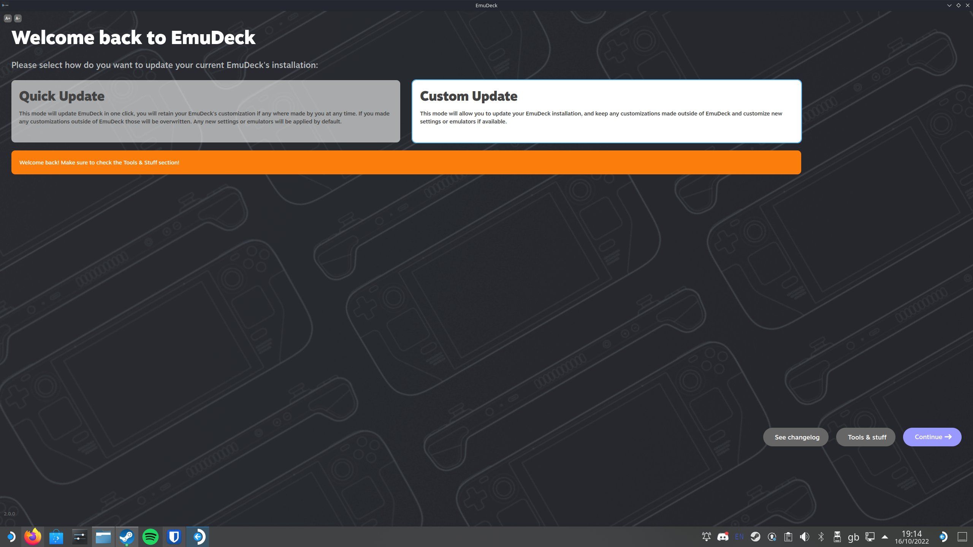The image size is (973, 547).
Task: Open Discord tray icon
Action: tap(723, 537)
